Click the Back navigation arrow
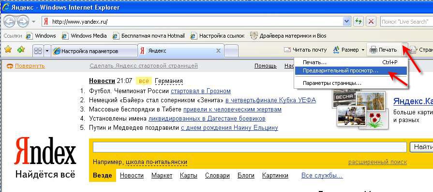The image size is (433, 192). tap(10, 22)
